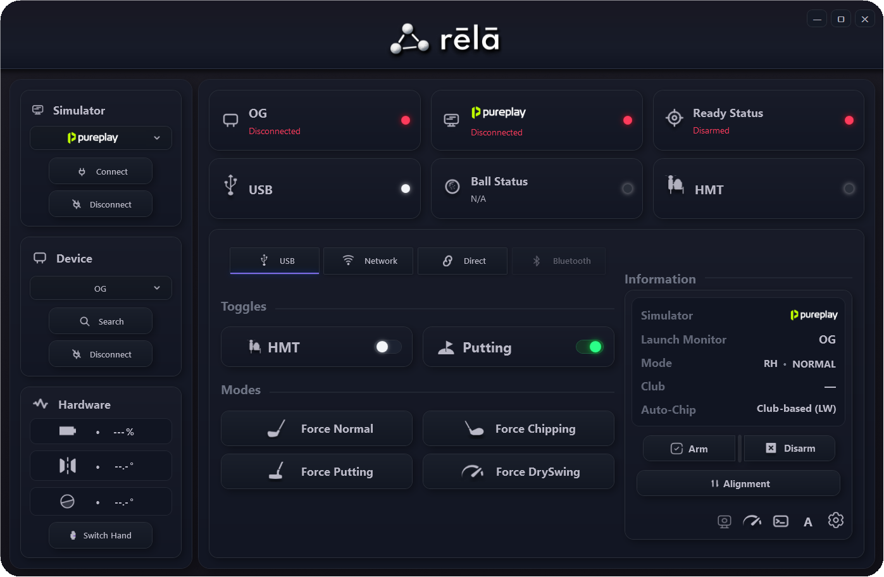The width and height of the screenshot is (884, 577).
Task: Select Force Putting mode
Action: pos(316,471)
